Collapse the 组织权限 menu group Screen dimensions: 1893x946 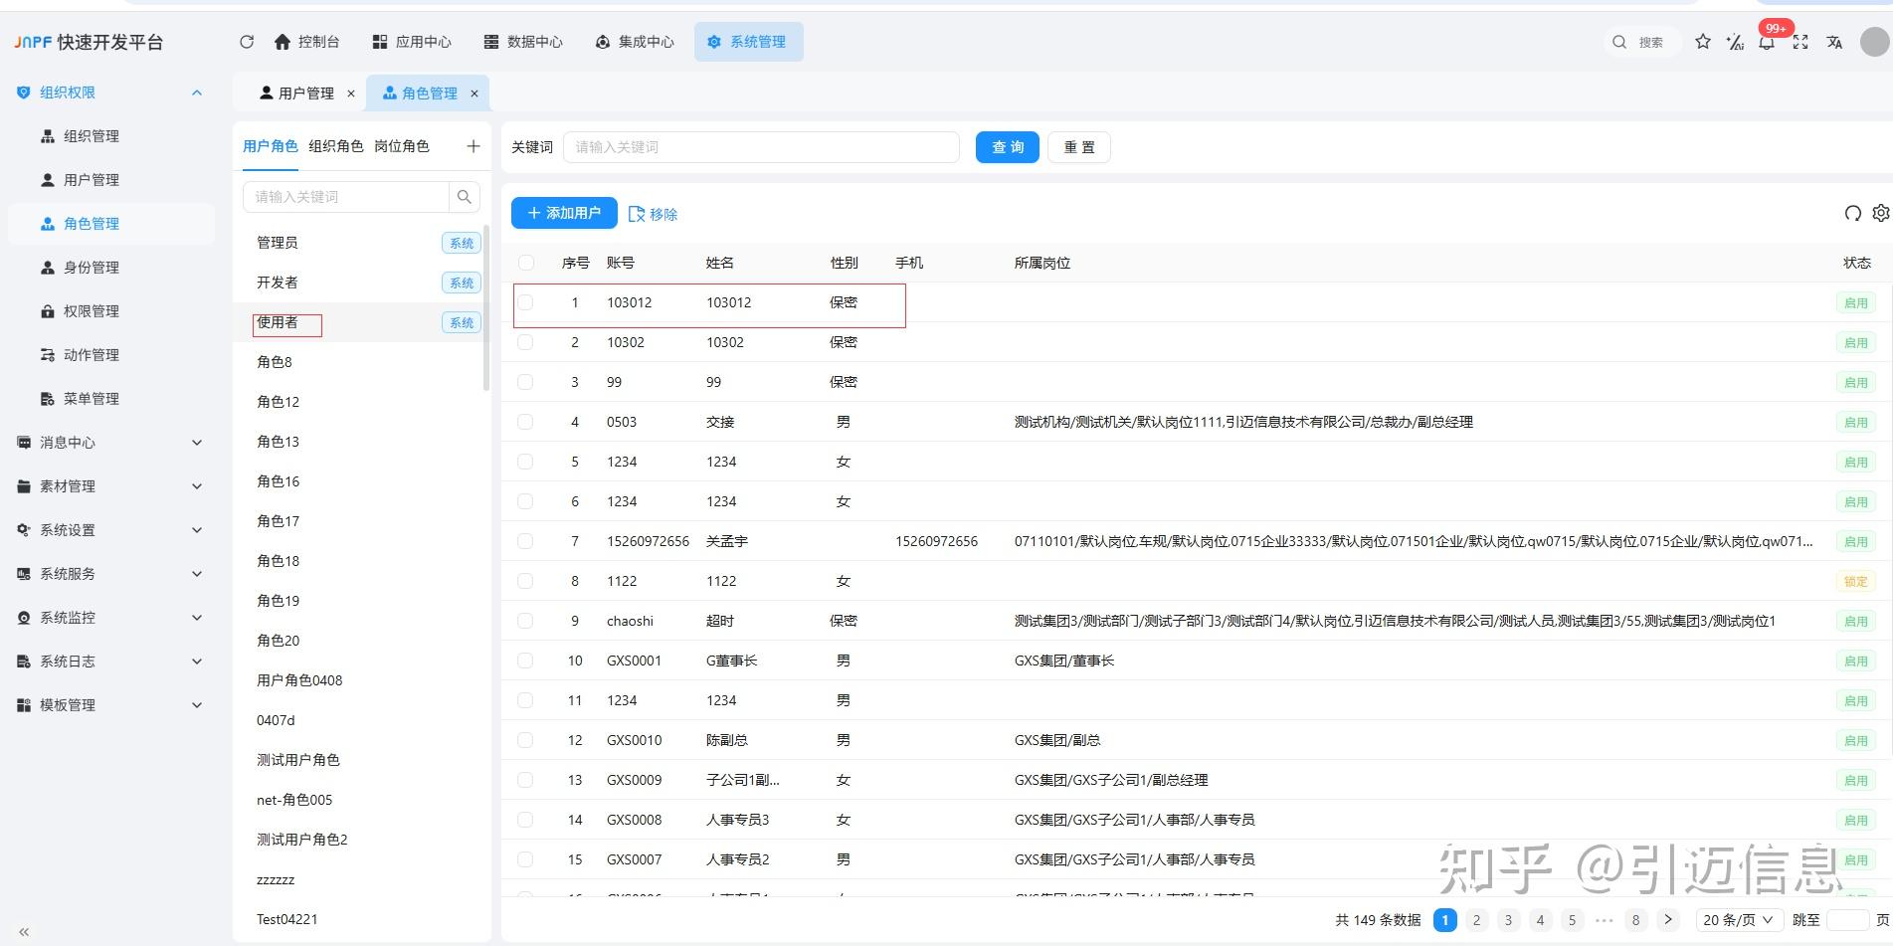(x=111, y=93)
